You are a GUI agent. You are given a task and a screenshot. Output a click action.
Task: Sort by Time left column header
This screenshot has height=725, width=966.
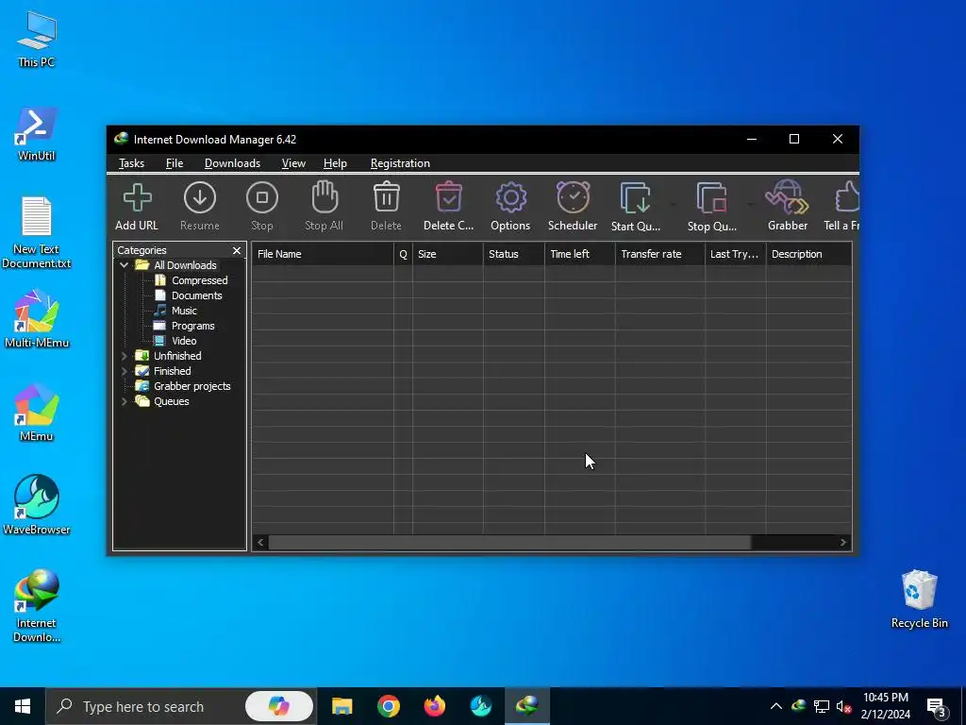[x=580, y=254]
